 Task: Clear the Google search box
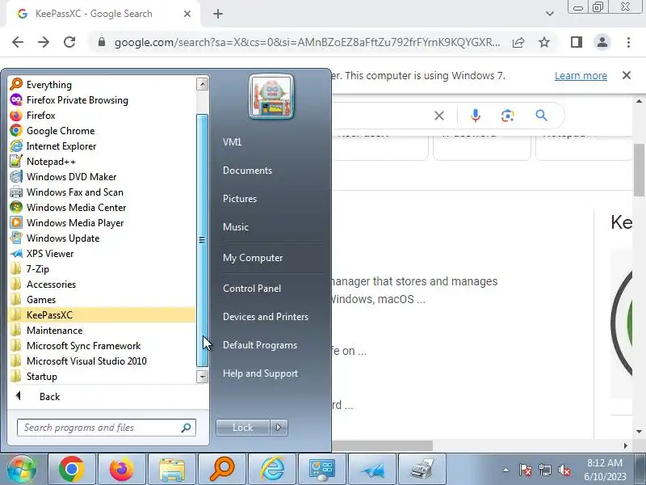point(439,116)
